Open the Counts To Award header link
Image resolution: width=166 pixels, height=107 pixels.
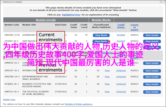pos(134,27)
